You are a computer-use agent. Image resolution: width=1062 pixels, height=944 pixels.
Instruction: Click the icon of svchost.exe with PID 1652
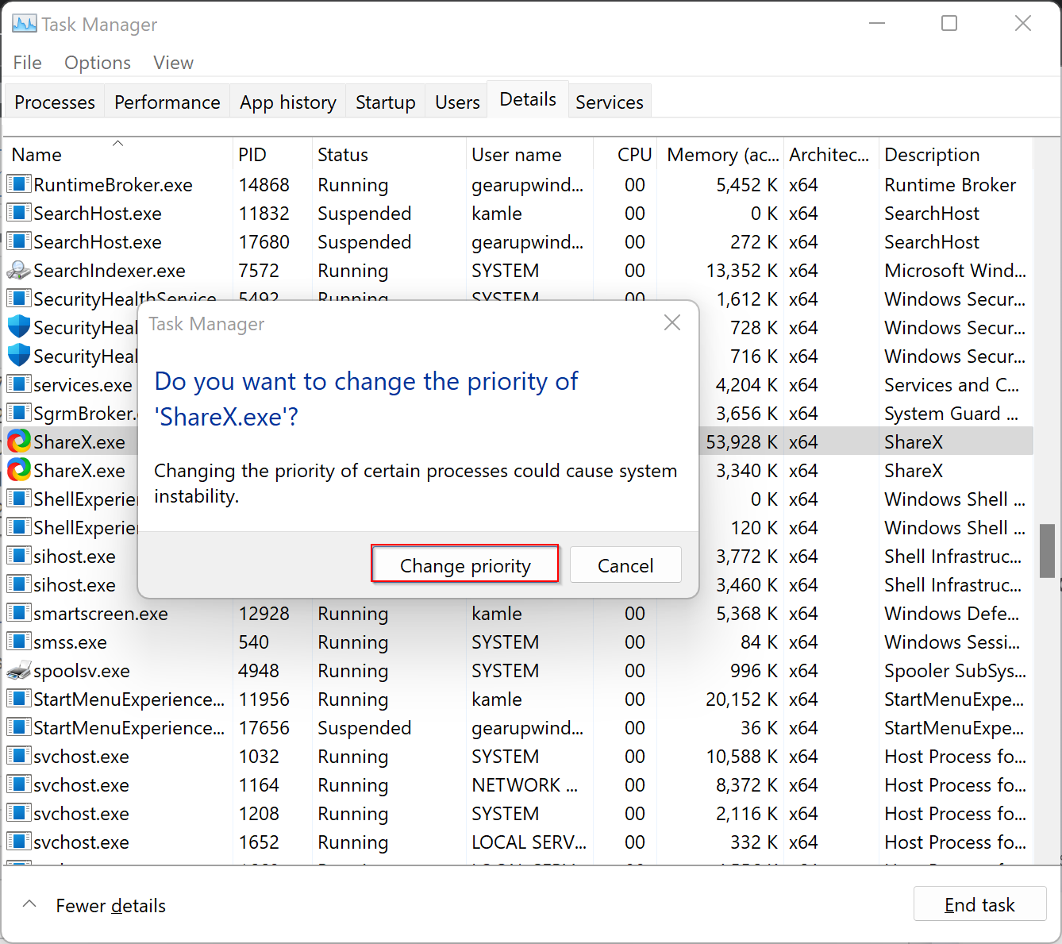click(19, 842)
